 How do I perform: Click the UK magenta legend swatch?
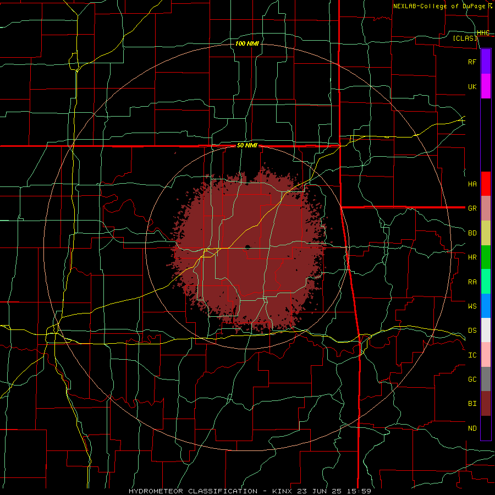click(x=486, y=86)
